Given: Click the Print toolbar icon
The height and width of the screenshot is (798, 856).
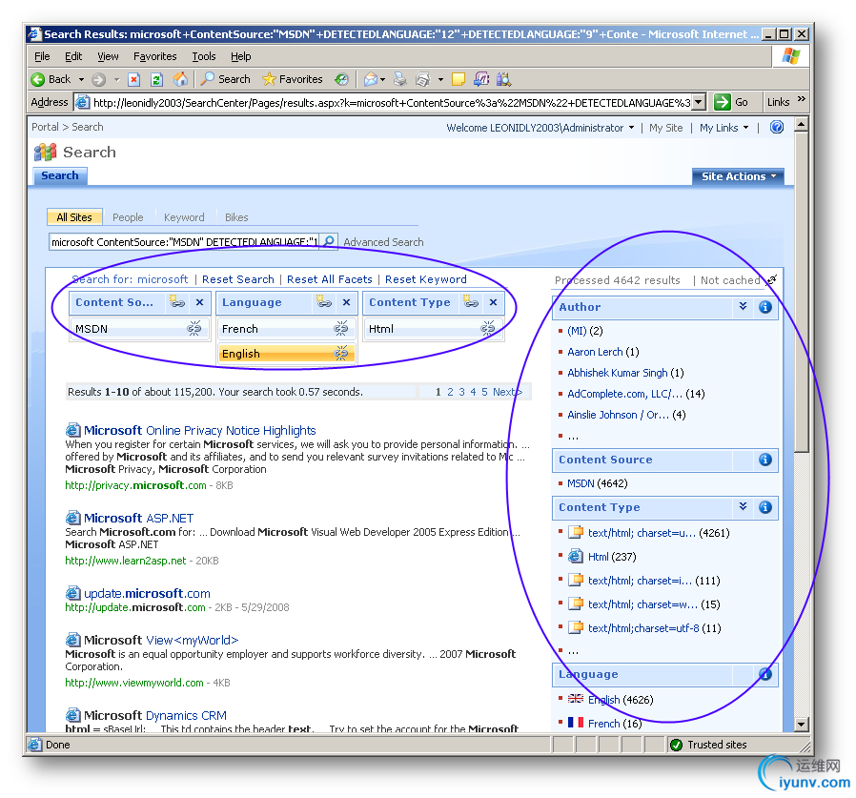Looking at the screenshot, I should (400, 80).
